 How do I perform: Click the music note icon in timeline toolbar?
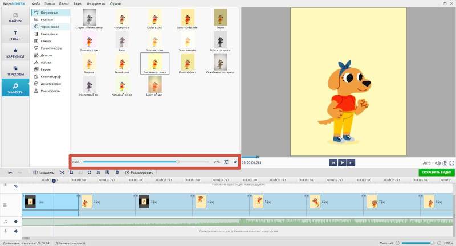tap(98, 173)
